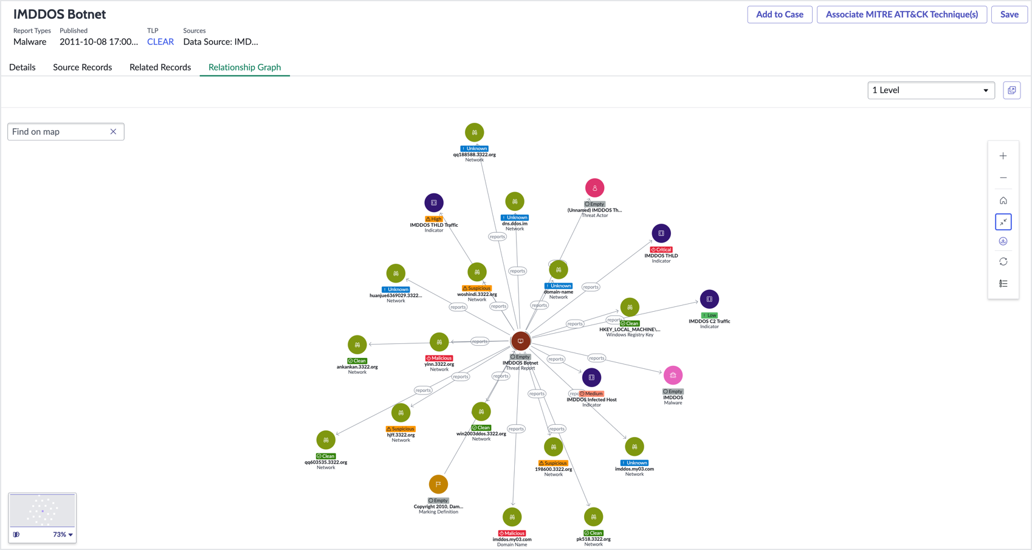Click the Critical badge on IMDDOS THLD

661,250
